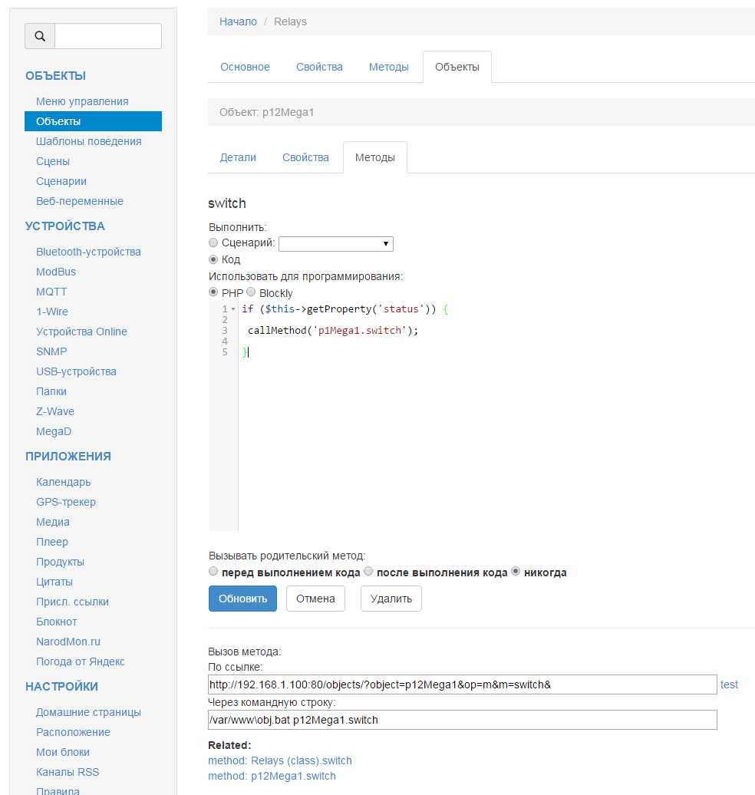
Task: Collapse code fold arrow on line 1
Action: (x=233, y=309)
